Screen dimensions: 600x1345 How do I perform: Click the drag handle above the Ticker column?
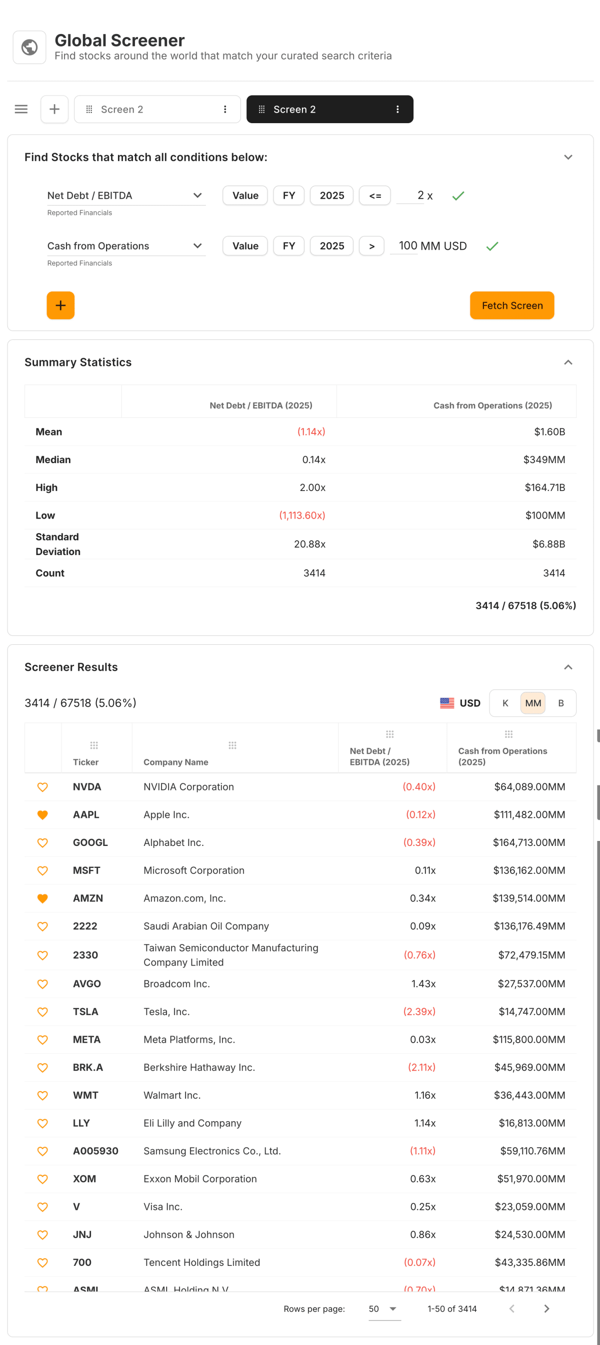point(93,745)
